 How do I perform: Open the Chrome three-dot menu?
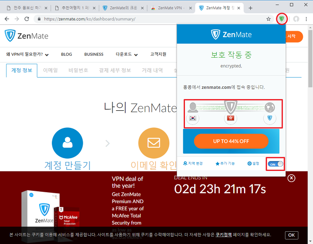[306, 19]
